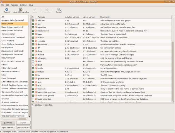This screenshot has width=175, height=133.
Task: Click the Ubuntu logo icon next to bash
Action: [36, 34]
